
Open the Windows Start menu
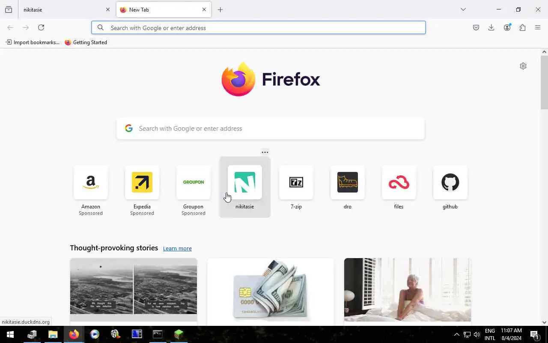pyautogui.click(x=10, y=334)
